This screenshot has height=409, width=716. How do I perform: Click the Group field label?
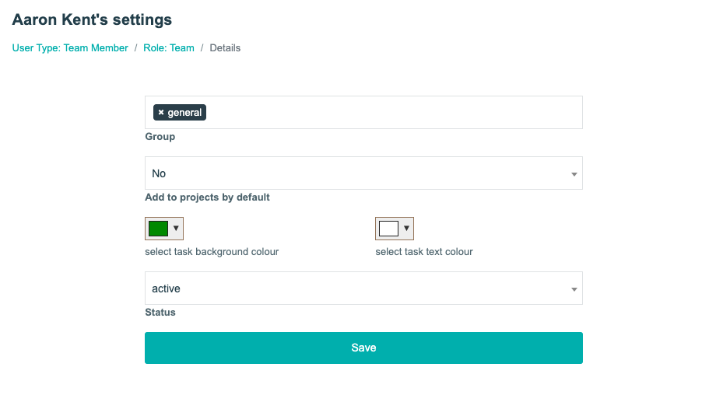(160, 137)
